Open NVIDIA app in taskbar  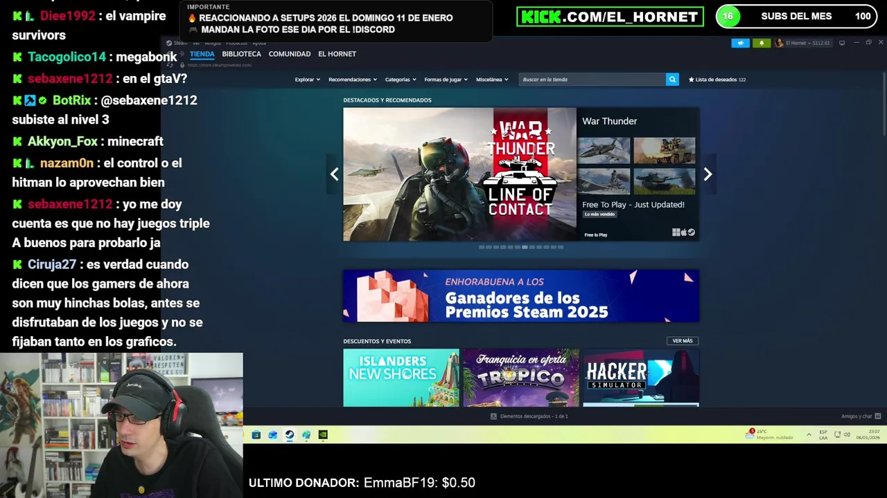click(323, 435)
